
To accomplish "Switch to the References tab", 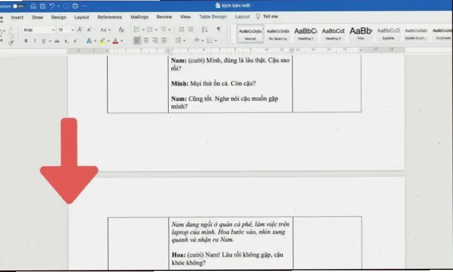I will [x=109, y=17].
